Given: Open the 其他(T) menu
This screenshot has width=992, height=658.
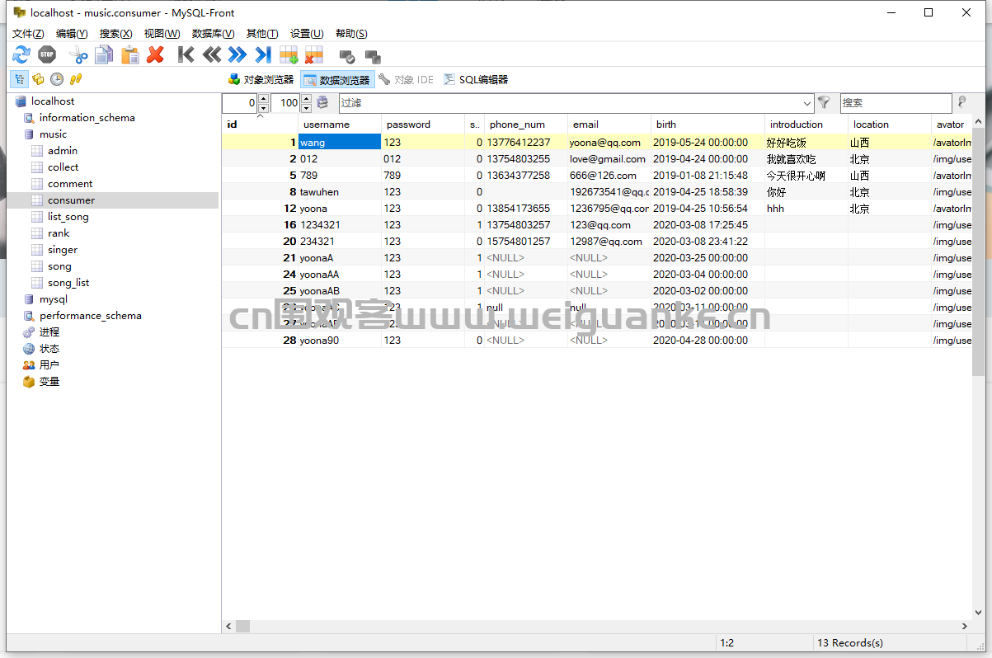Looking at the screenshot, I should pos(262,33).
